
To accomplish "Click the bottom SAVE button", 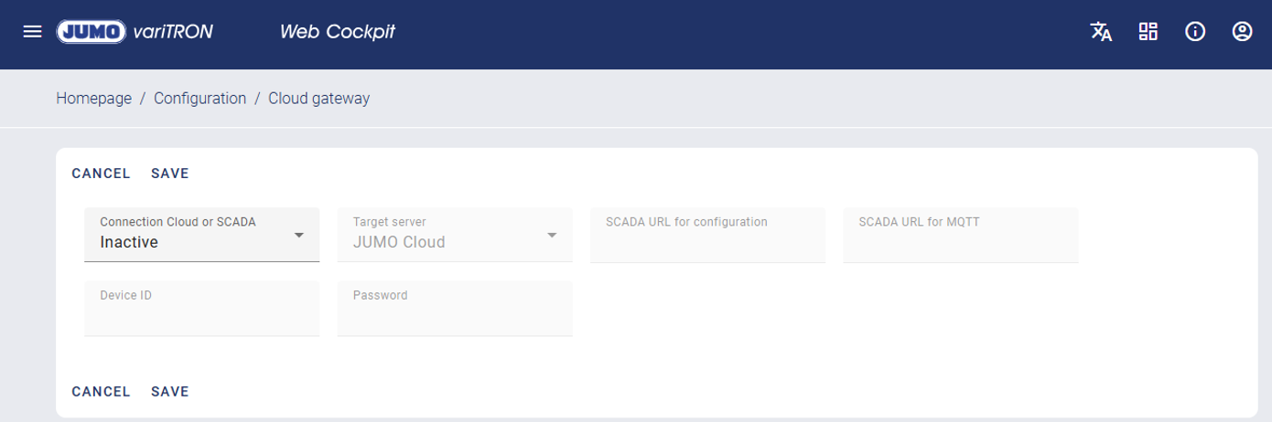I will (169, 392).
